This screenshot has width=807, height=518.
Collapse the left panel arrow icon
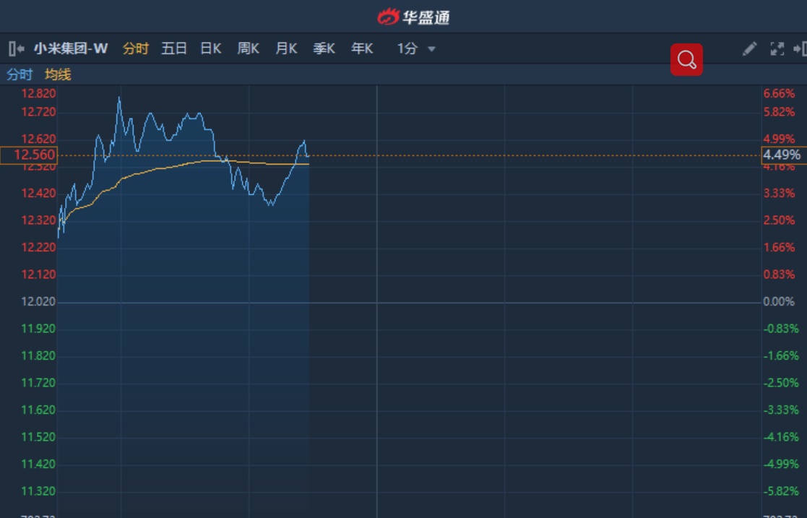[x=17, y=49]
